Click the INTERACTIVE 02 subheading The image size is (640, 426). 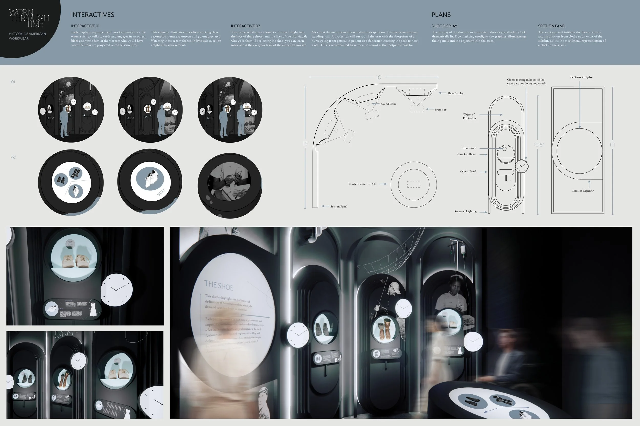point(246,26)
